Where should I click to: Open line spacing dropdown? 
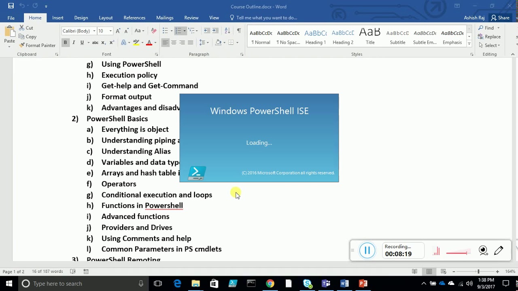pyautogui.click(x=204, y=42)
